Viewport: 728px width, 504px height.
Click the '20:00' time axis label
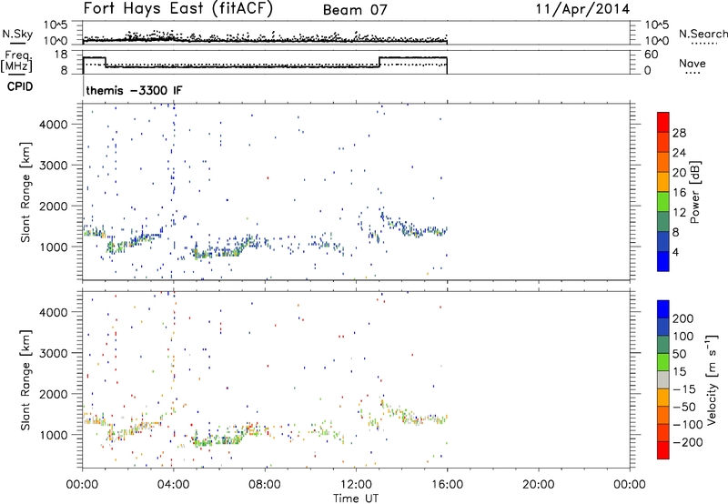(x=538, y=485)
